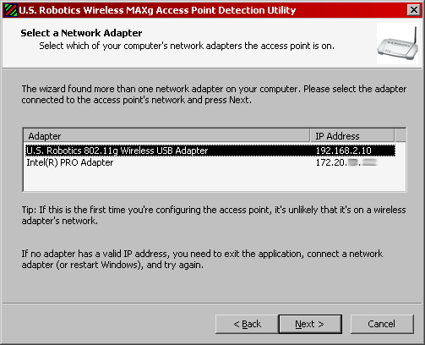Screen dimensions: 425x345
Task: Select U.S. Robotics 802.11g Wireless USB Adapter
Action: [210, 151]
